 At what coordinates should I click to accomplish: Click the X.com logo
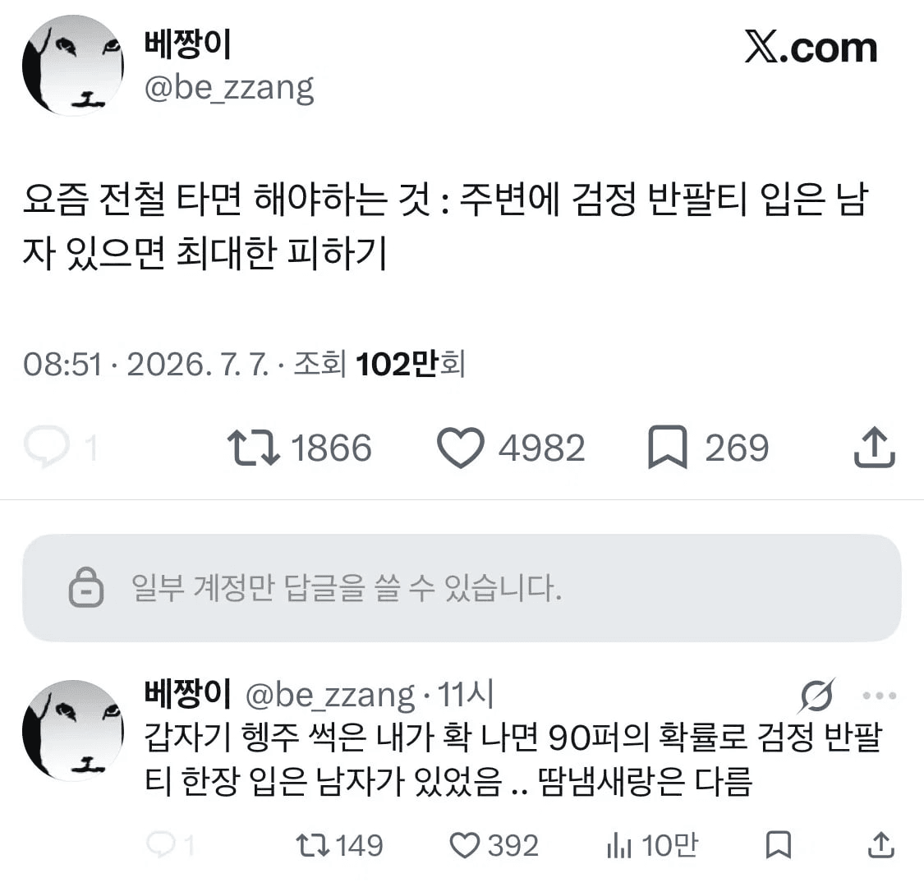pyautogui.click(x=811, y=47)
